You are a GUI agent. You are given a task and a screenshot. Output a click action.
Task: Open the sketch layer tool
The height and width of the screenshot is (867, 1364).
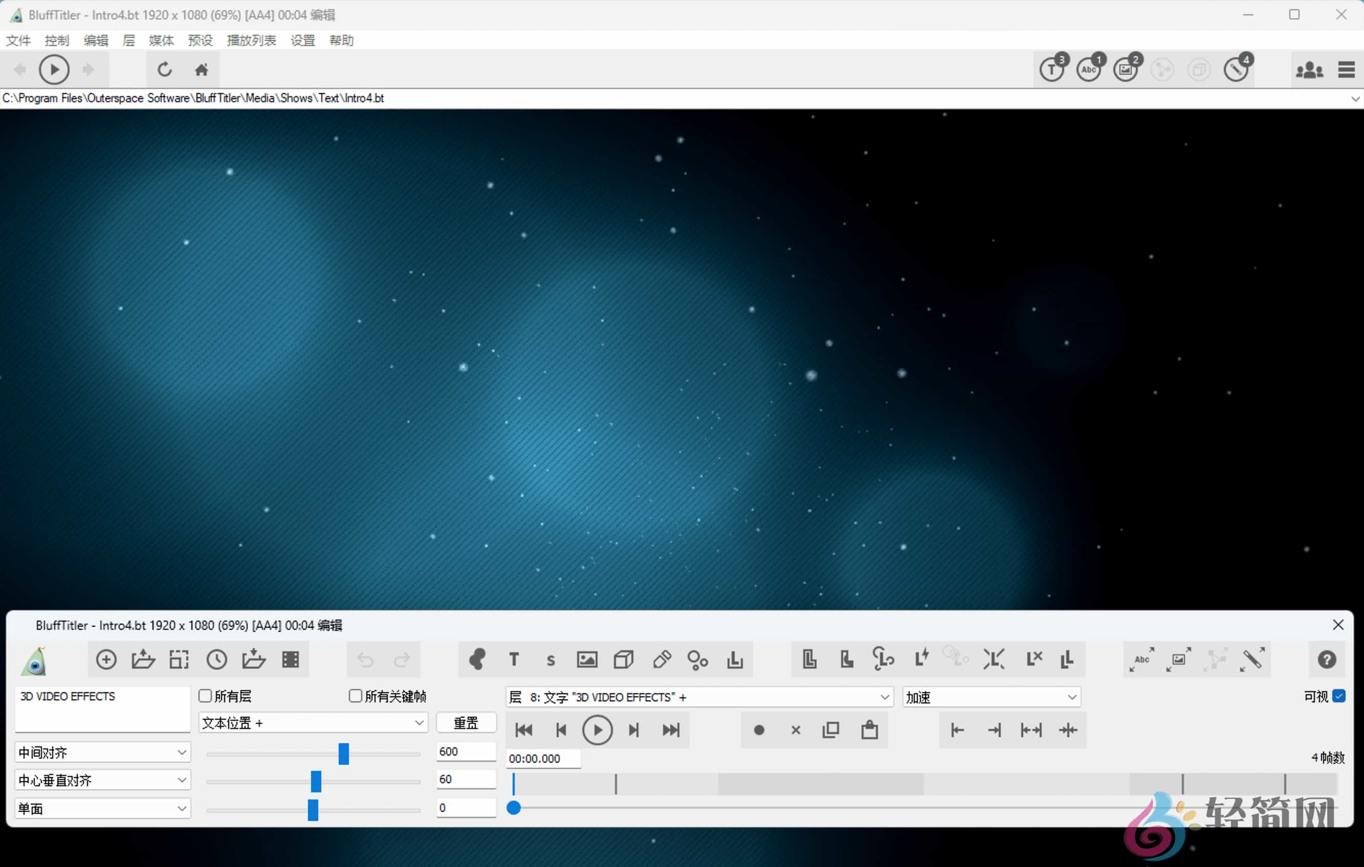click(x=662, y=659)
